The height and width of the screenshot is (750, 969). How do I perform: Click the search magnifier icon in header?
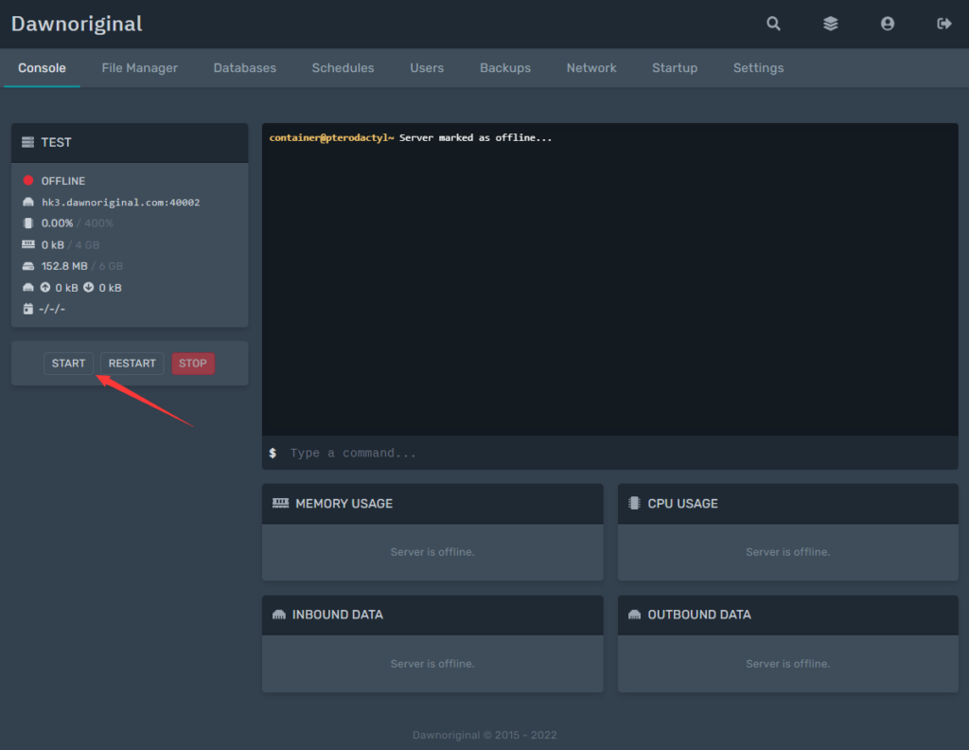tap(773, 24)
